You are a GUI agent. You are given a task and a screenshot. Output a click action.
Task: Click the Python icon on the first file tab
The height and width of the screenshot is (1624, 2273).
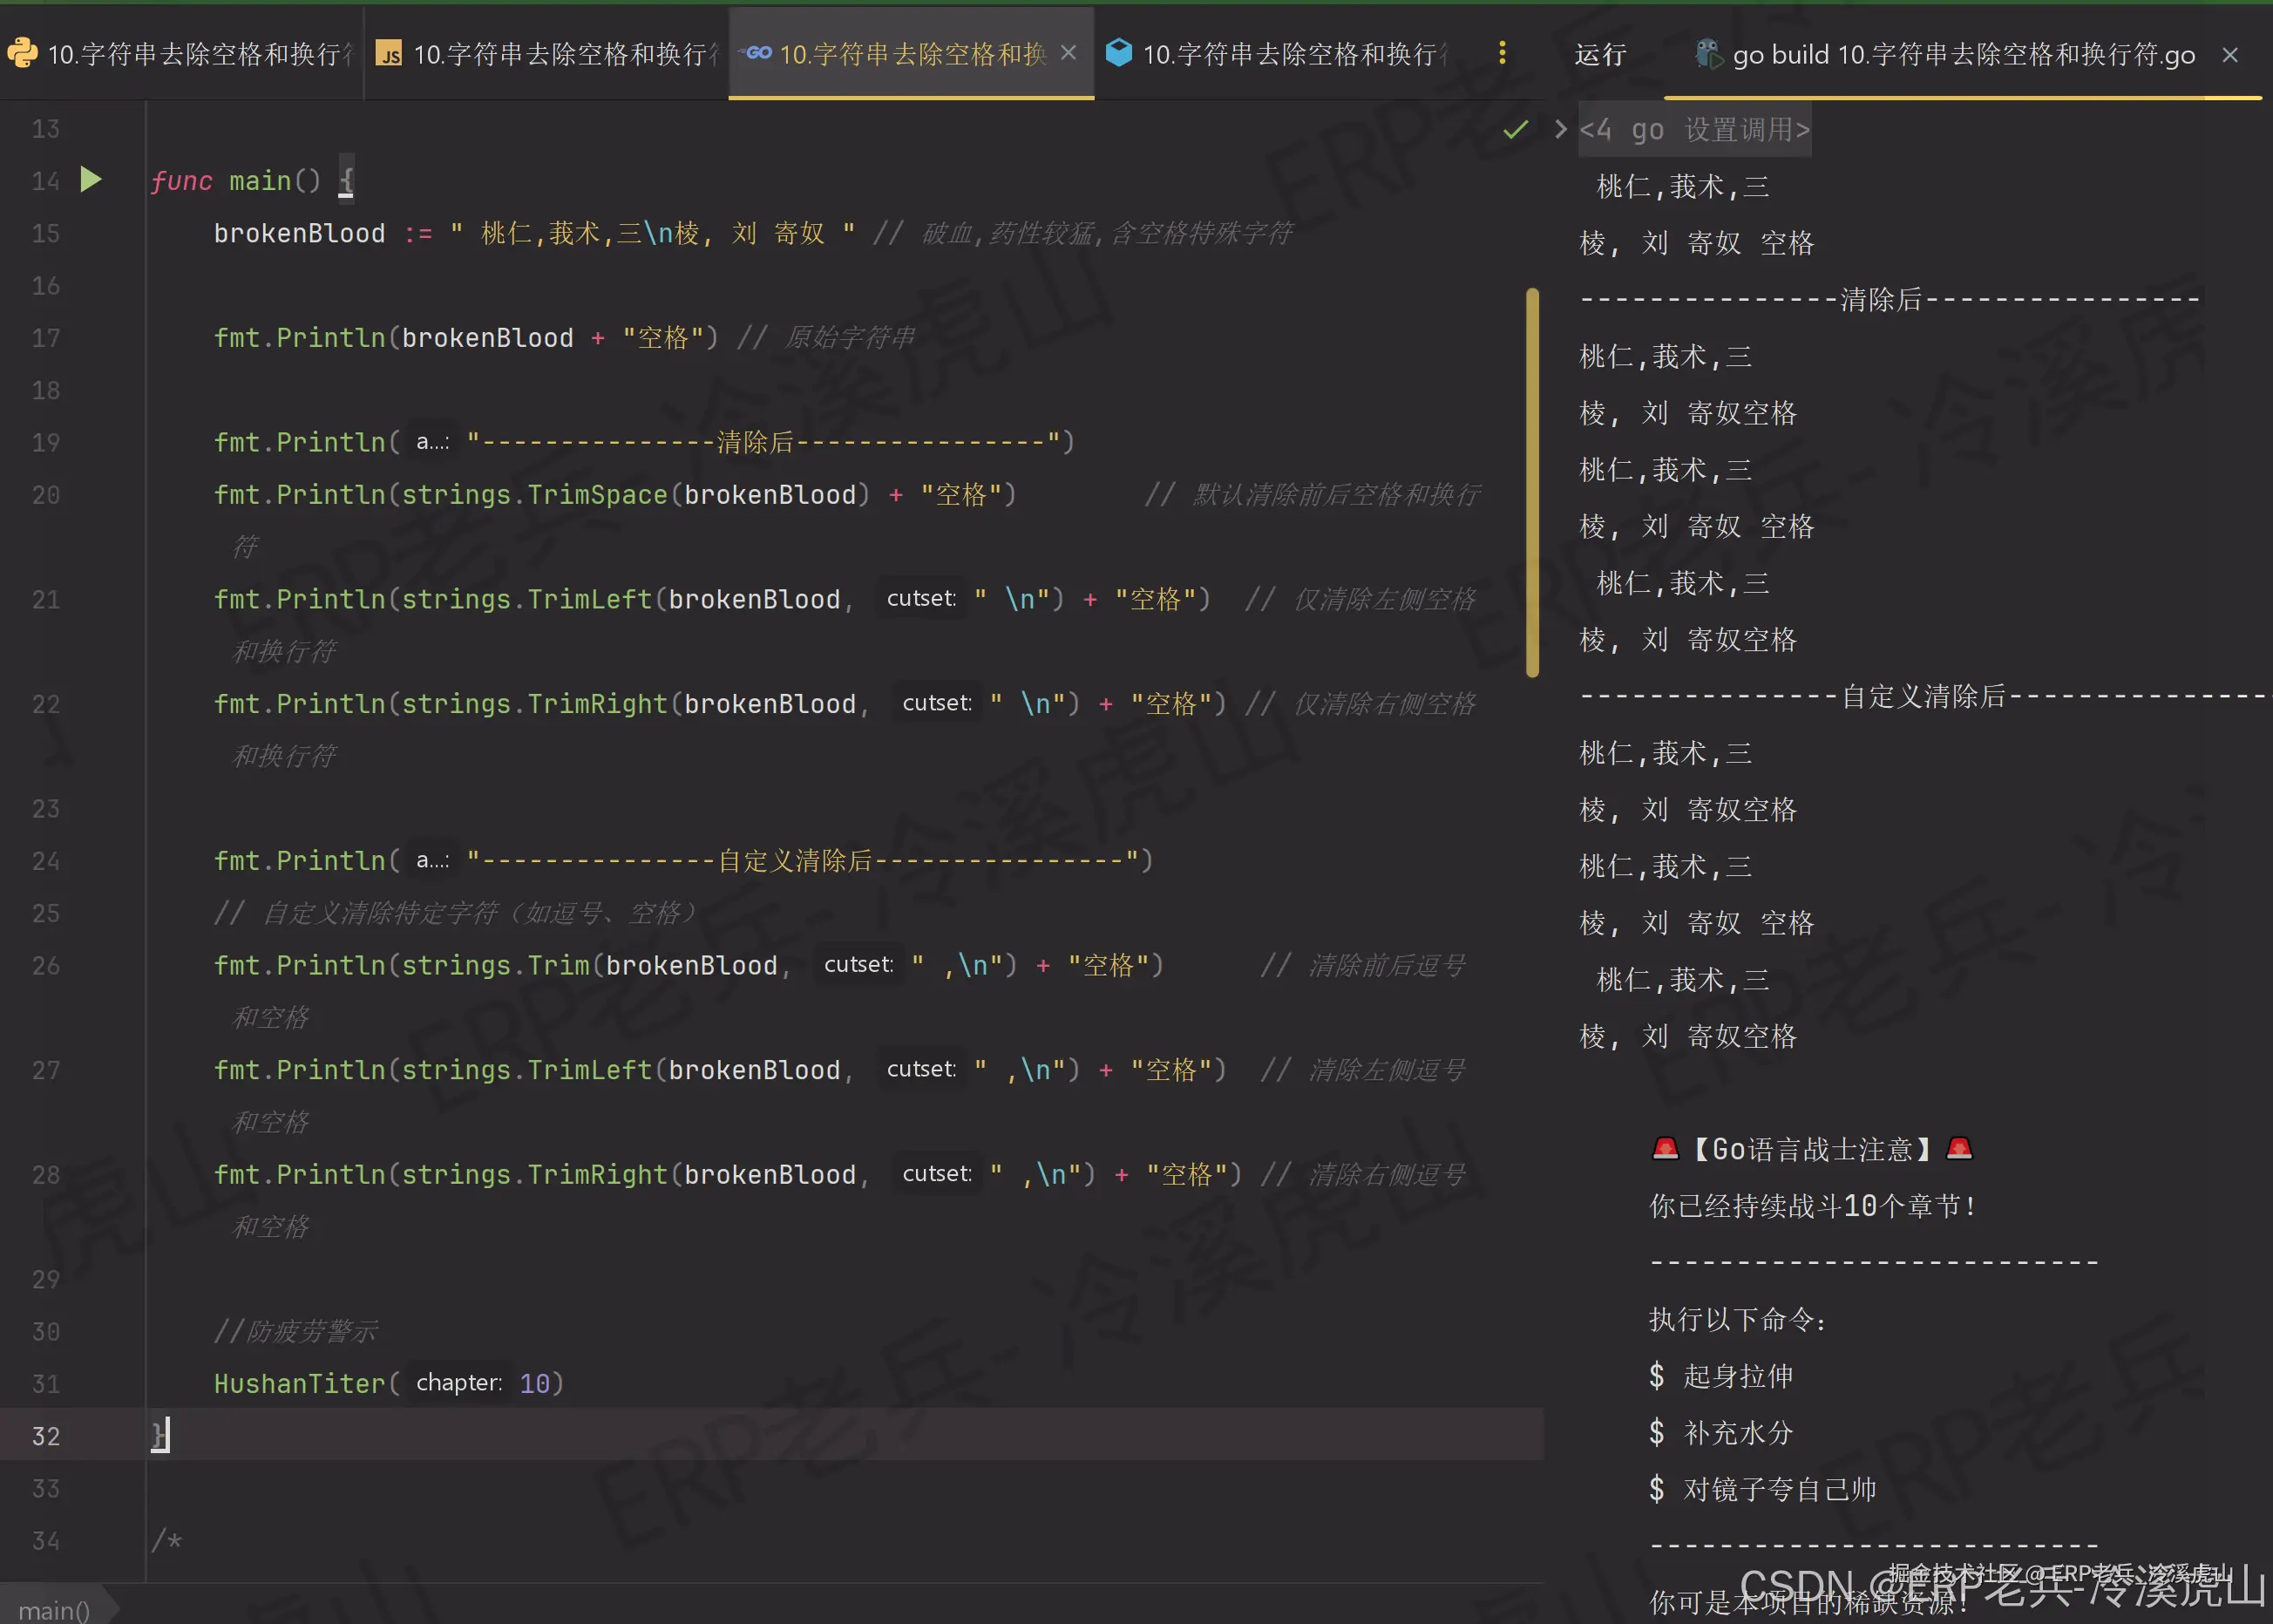tap(22, 53)
